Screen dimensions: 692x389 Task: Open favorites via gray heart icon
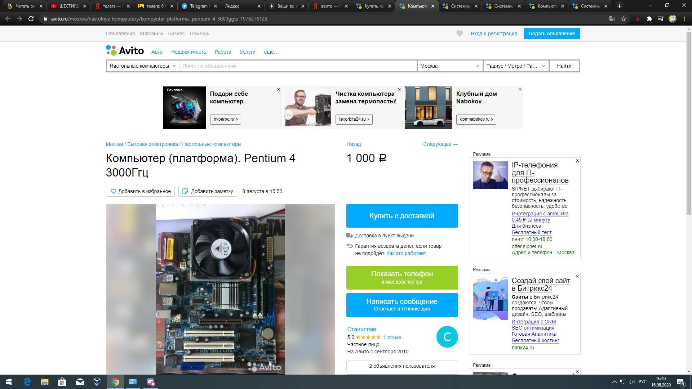tap(460, 33)
